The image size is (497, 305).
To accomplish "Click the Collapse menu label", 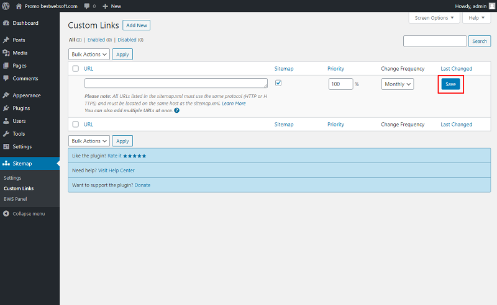I will coord(29,214).
